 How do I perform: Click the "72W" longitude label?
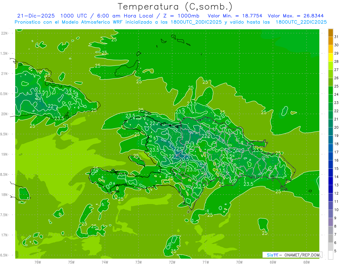click(x=172, y=262)
